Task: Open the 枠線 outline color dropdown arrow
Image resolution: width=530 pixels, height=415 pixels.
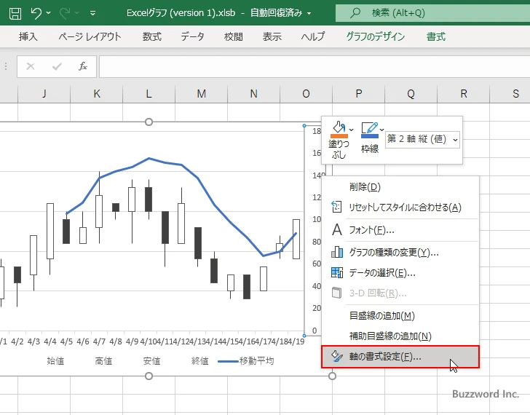Action: [x=382, y=130]
